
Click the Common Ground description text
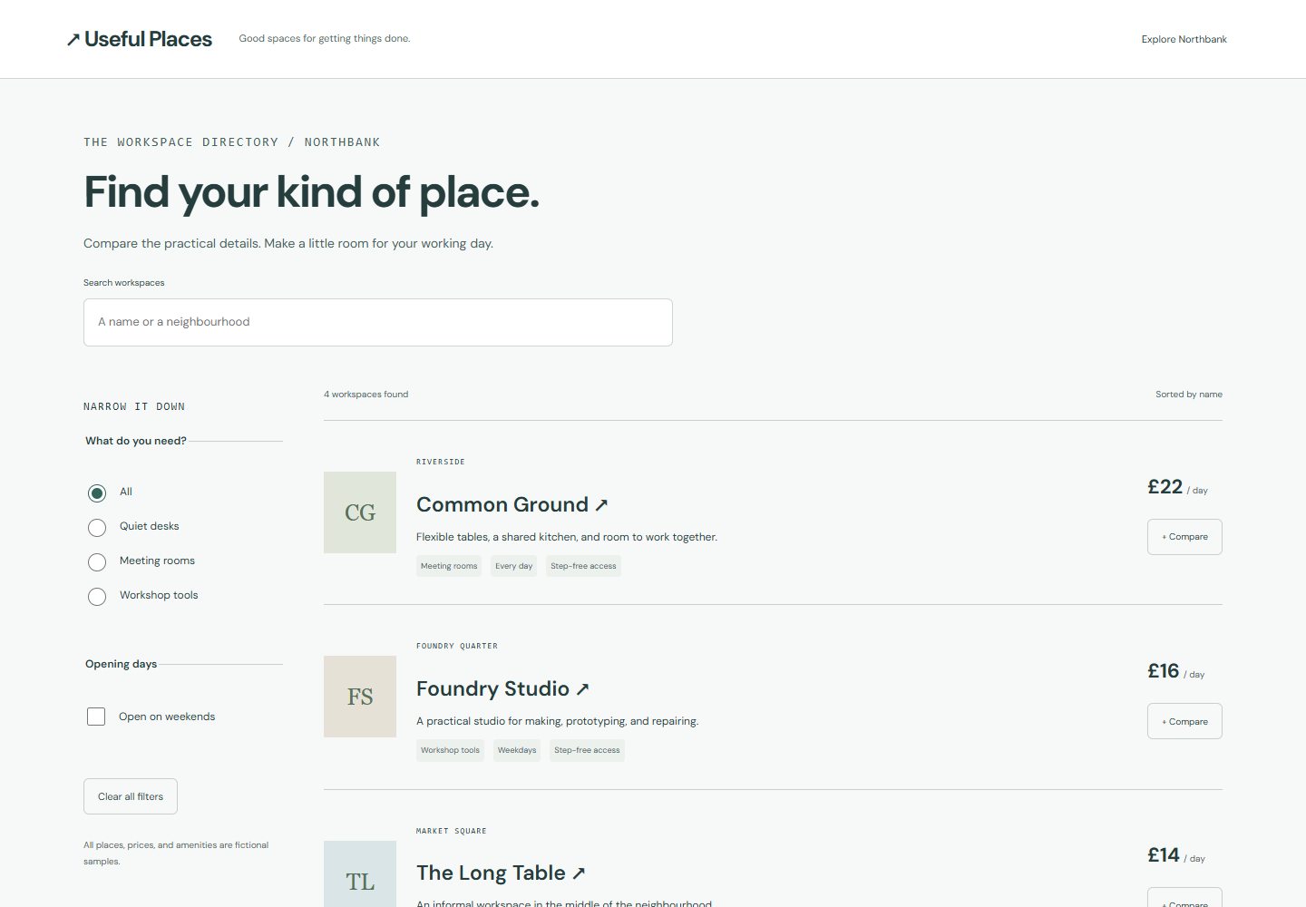click(567, 537)
